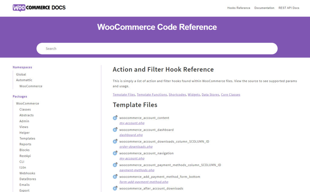Click the icon beside woocommerce_account_payment_methods_column_$COLUMN_ID
This screenshot has height=192, width=310.
coord(115,165)
